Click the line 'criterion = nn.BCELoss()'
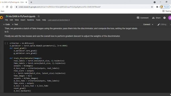This screenshot has width=171, height=96. pos(22,43)
